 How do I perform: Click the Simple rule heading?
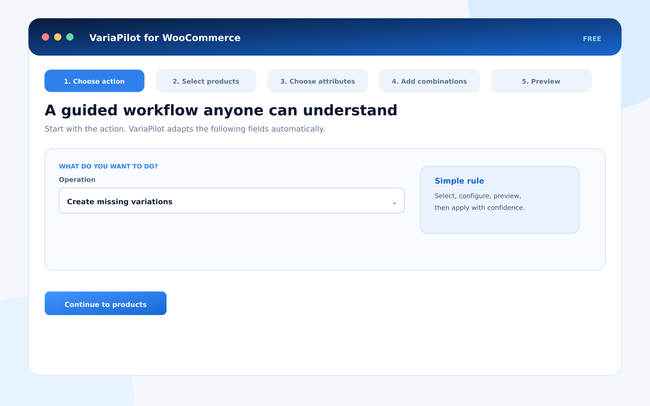point(459,181)
